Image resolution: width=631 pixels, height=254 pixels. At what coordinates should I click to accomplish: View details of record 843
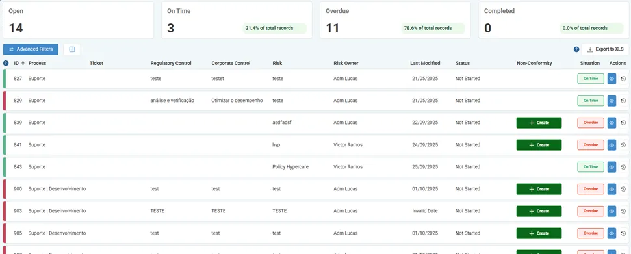(612, 167)
